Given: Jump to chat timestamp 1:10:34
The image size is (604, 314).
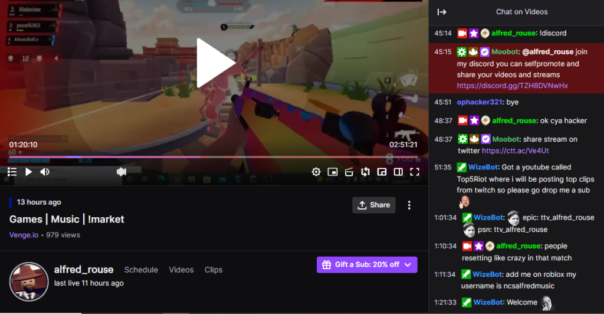Looking at the screenshot, I should (x=445, y=246).
